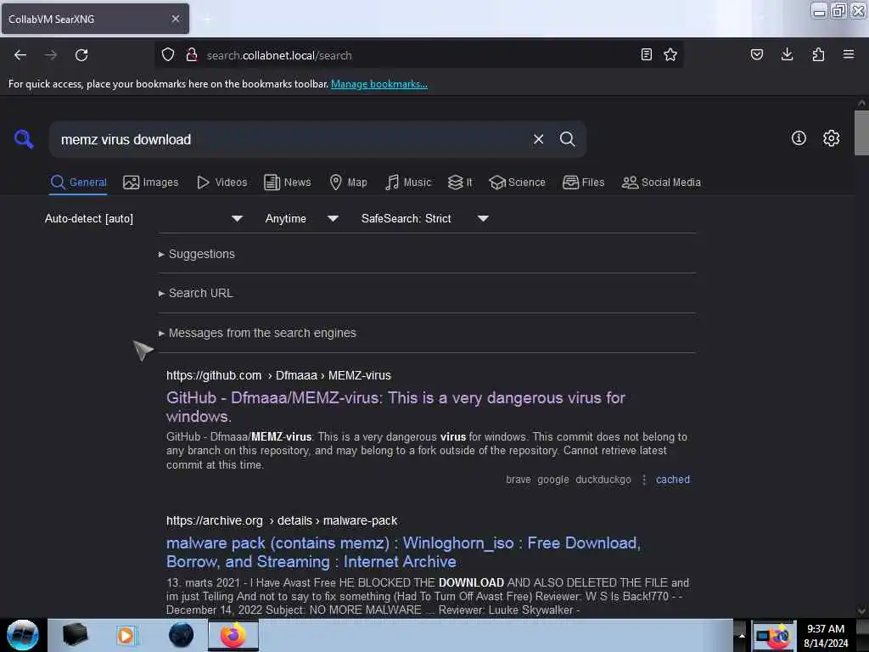Switch to the Music tab

pos(408,183)
